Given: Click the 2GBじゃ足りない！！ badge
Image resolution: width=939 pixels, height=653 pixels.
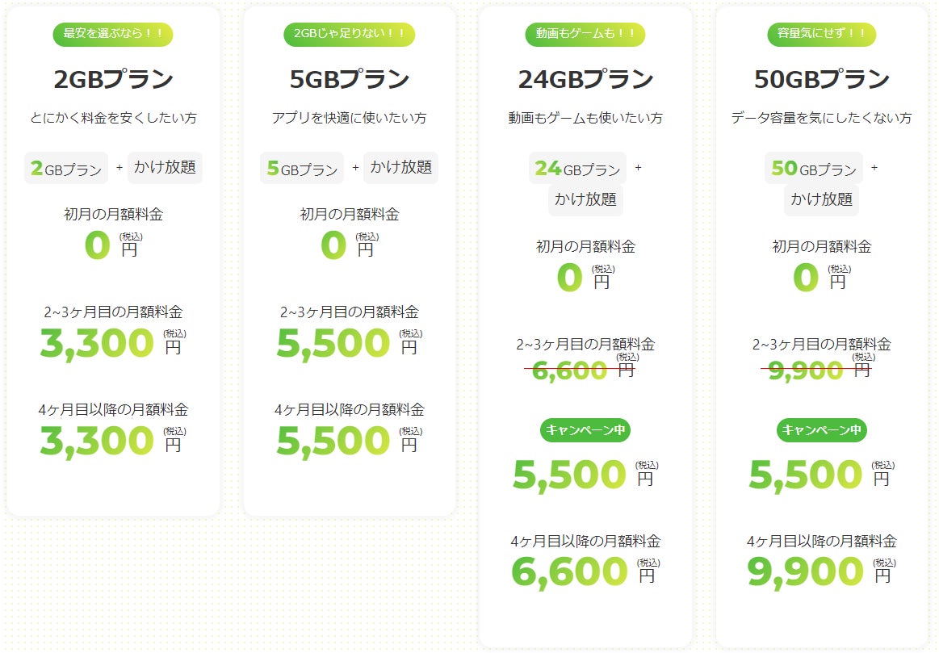Looking at the screenshot, I should point(350,34).
